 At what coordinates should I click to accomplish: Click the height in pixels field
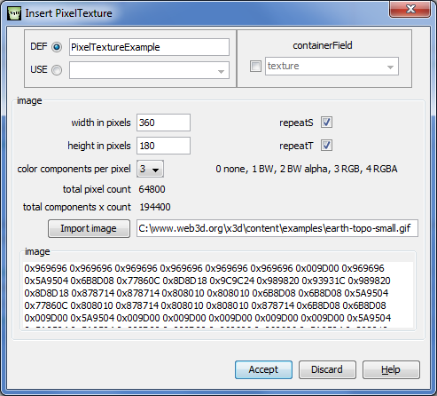click(163, 146)
